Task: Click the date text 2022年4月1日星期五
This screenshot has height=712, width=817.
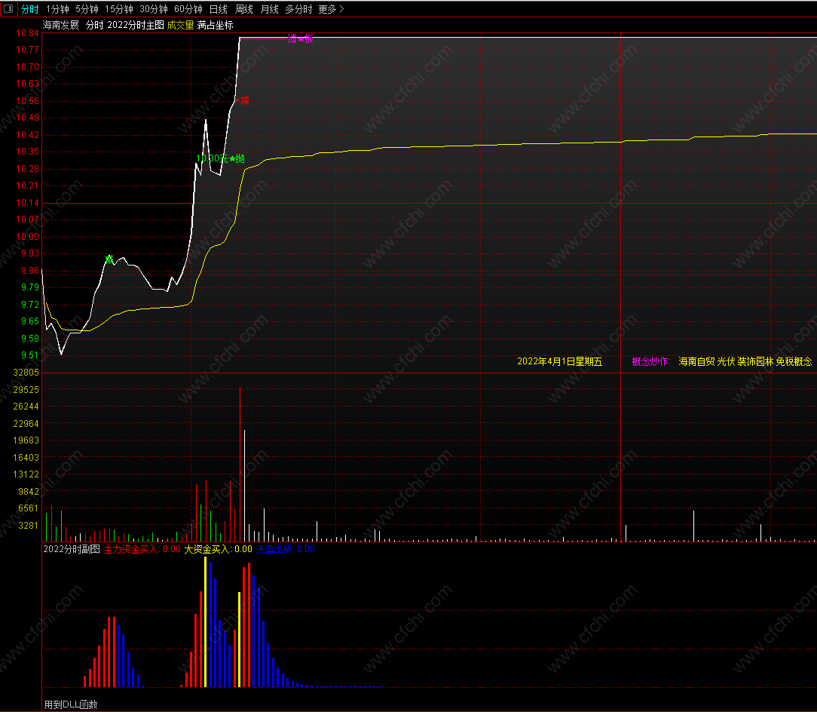Action: click(x=559, y=361)
